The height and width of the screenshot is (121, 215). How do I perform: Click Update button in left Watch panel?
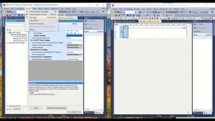(88, 28)
